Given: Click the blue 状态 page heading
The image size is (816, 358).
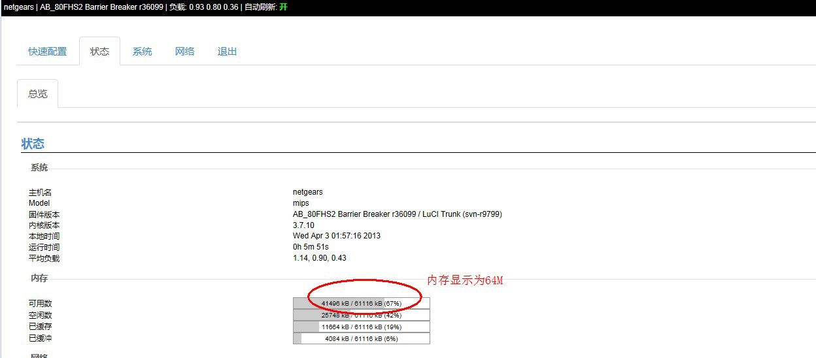Looking at the screenshot, I should [x=33, y=144].
